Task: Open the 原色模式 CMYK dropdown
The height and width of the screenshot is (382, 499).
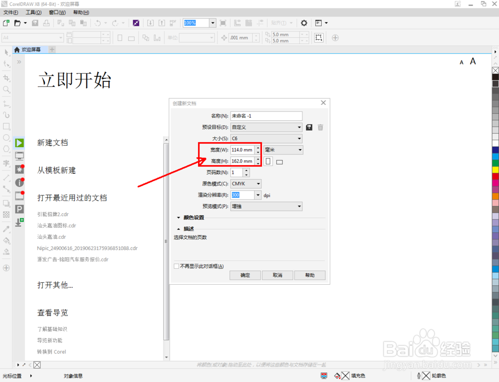Action: pos(246,184)
